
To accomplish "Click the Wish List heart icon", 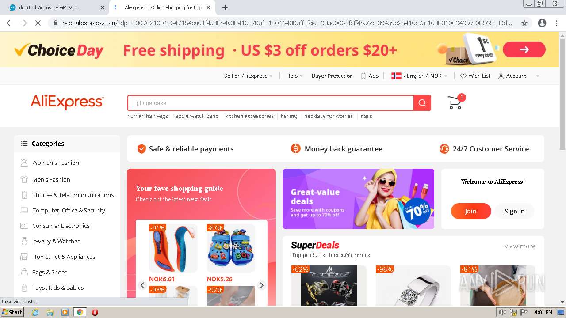I will coord(463,76).
